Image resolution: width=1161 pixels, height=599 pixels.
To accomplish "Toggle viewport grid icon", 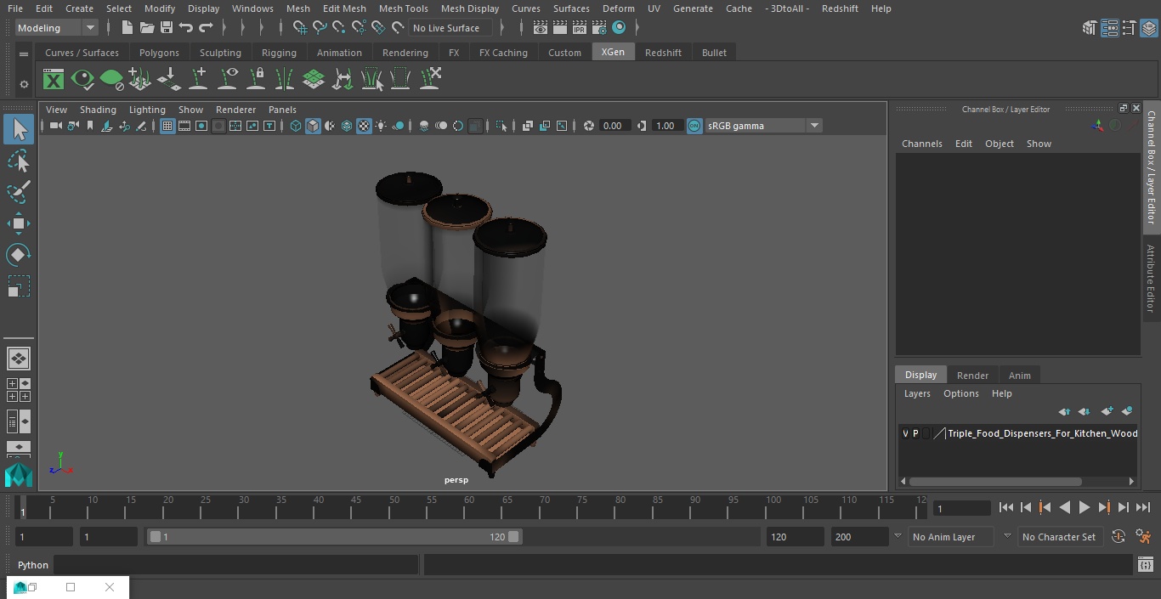I will [x=167, y=126].
